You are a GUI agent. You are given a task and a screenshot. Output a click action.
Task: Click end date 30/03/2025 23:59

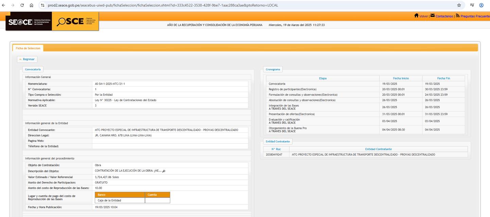(436, 89)
